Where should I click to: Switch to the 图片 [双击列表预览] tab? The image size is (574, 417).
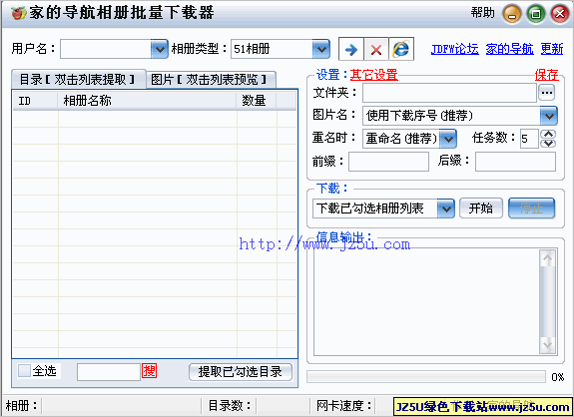click(211, 79)
